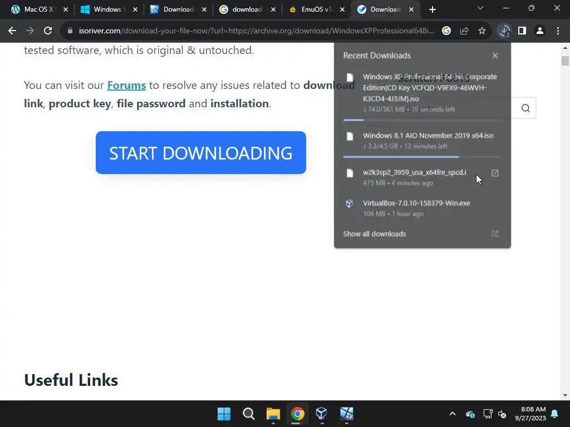The image size is (570, 427).
Task: Open VirtualBox from the taskbar
Action: coord(322,414)
